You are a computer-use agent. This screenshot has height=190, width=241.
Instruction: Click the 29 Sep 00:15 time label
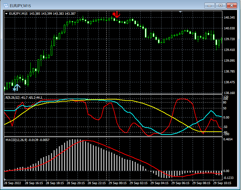[118, 183]
